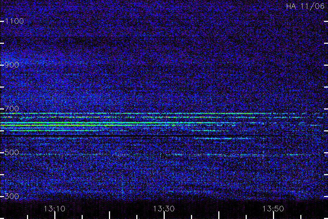Select the 900 frequency axis label

12,65
